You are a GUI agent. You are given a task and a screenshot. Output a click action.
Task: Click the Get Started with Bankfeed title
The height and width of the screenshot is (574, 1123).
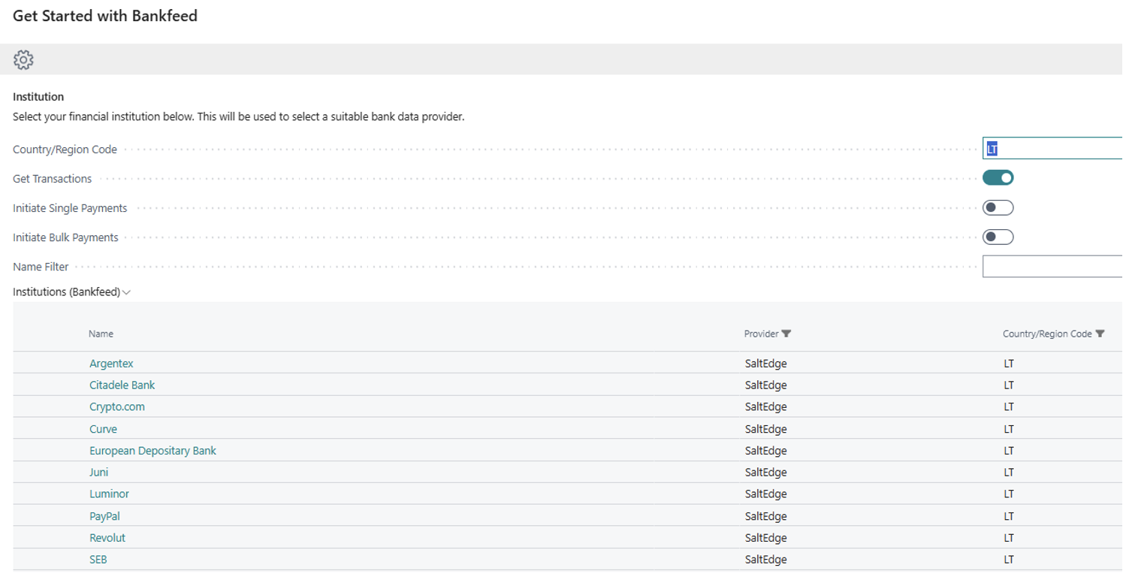pyautogui.click(x=105, y=16)
